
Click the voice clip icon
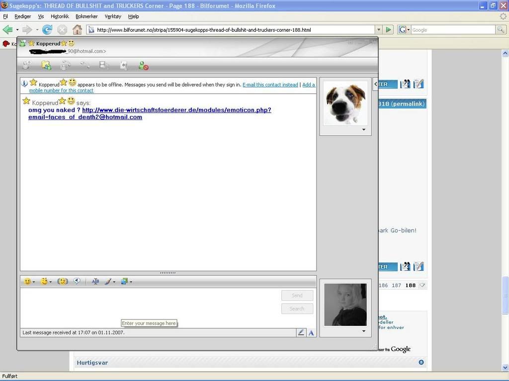pos(77,281)
